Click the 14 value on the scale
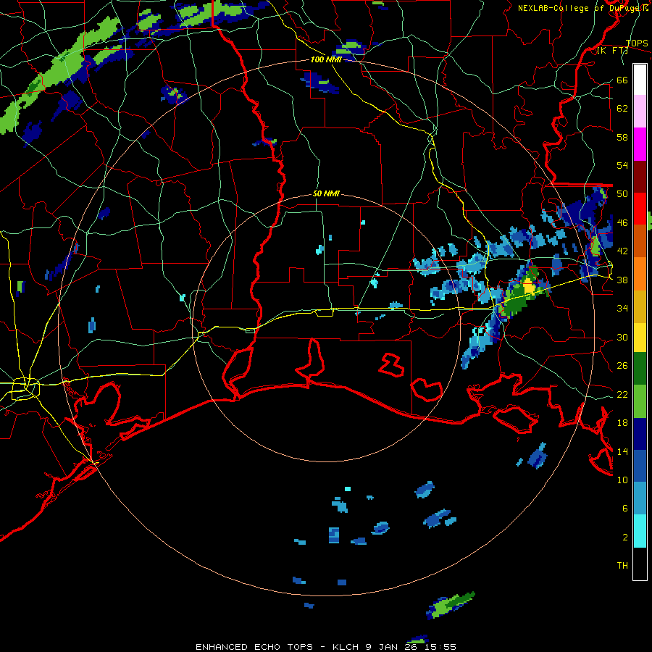Viewport: 652px width, 652px height. coord(622,451)
